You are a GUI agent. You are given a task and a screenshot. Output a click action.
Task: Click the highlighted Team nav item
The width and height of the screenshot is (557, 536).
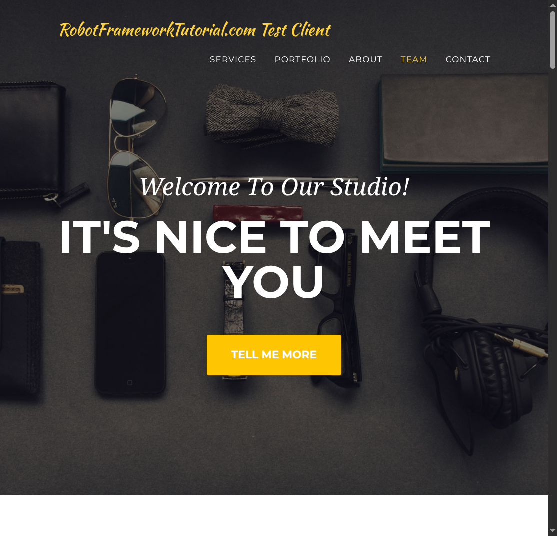[x=414, y=59]
